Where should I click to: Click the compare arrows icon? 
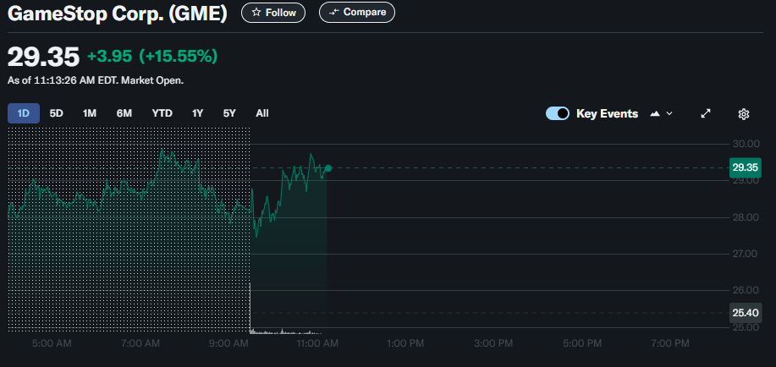click(334, 13)
